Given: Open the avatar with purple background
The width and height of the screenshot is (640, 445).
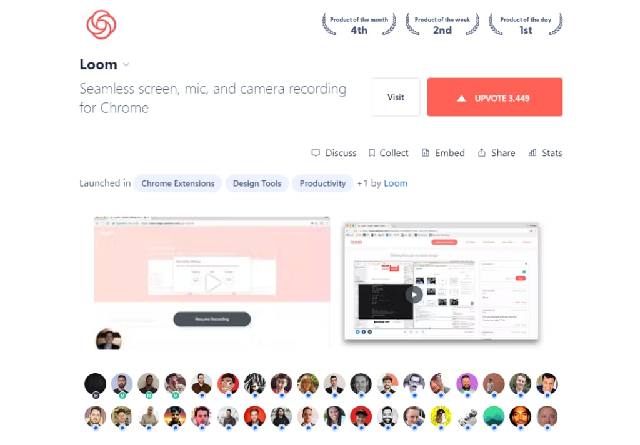Looking at the screenshot, I should (467, 384).
